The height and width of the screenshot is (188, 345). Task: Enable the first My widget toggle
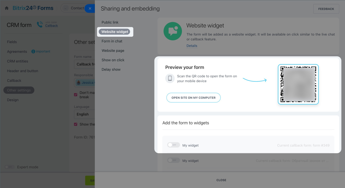[173, 145]
